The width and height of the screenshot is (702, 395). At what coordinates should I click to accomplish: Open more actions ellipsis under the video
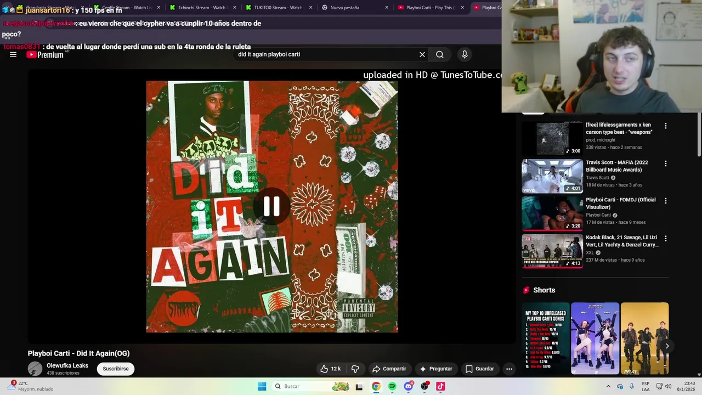click(509, 369)
